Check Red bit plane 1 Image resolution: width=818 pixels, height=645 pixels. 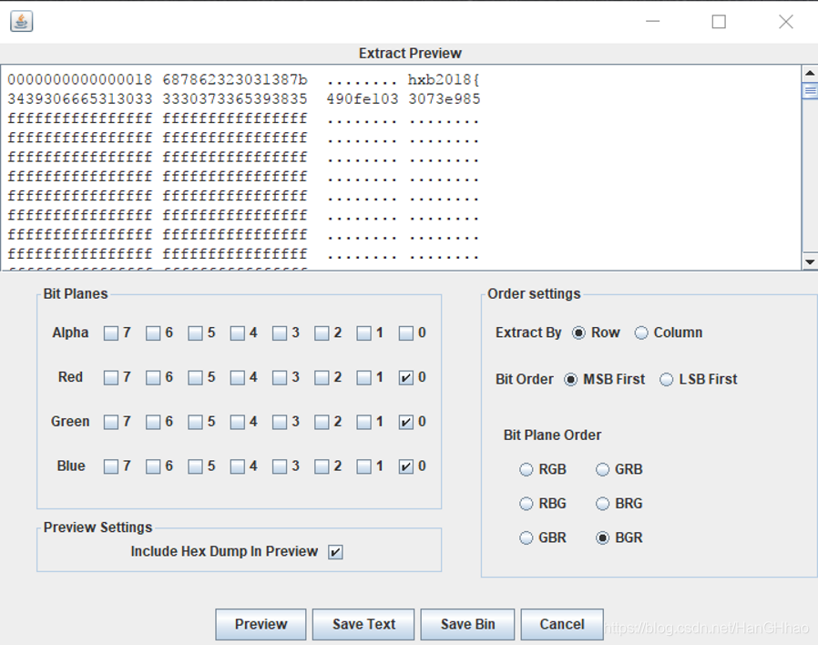(x=363, y=377)
